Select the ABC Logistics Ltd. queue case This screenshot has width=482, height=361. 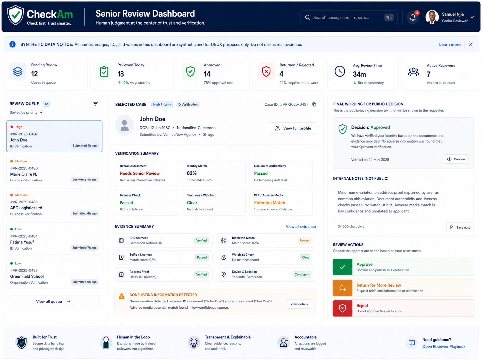[54, 204]
